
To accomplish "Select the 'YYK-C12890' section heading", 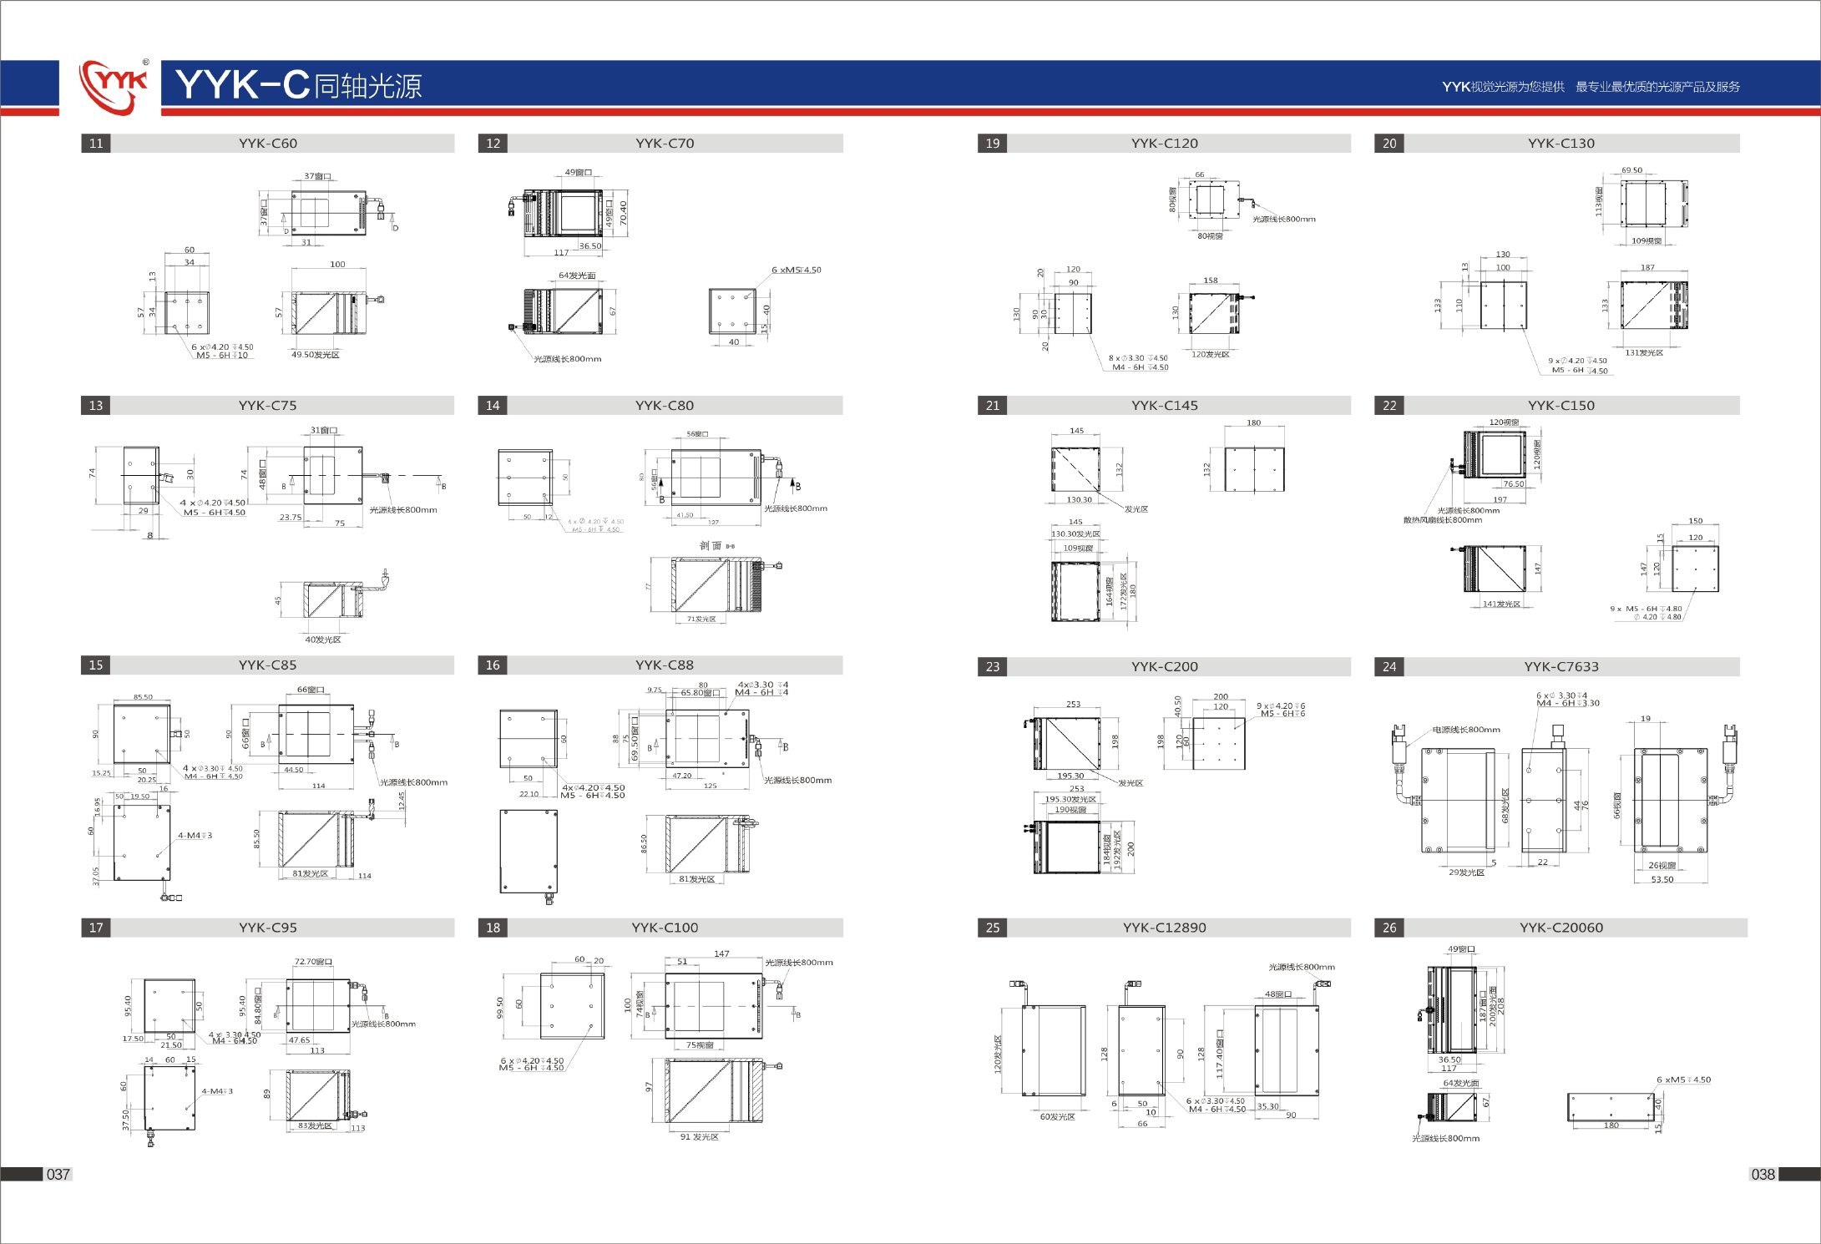I will click(1165, 928).
